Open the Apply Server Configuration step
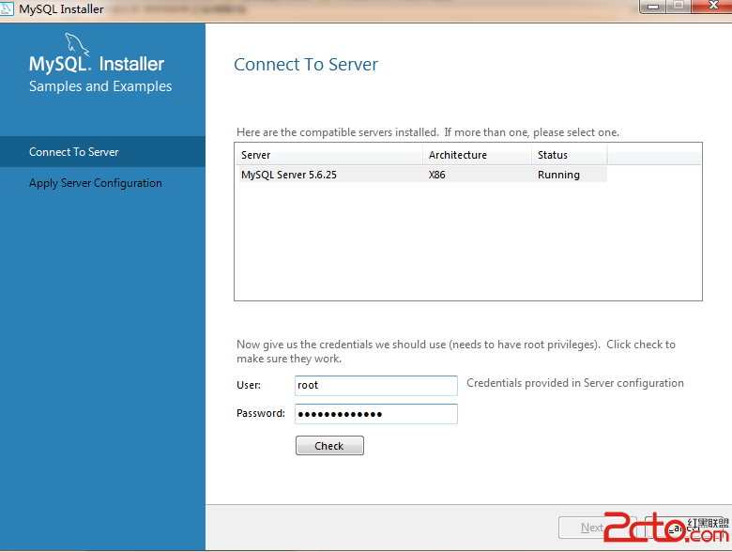The image size is (732, 552). pos(102,183)
